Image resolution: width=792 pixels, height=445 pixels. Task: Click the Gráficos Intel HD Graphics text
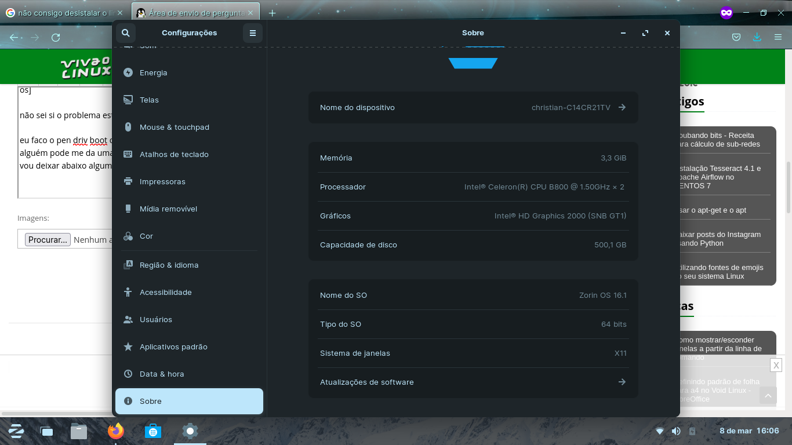pyautogui.click(x=560, y=216)
